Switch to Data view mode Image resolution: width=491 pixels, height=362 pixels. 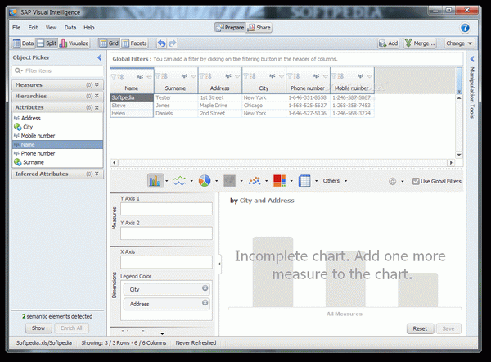click(x=24, y=43)
